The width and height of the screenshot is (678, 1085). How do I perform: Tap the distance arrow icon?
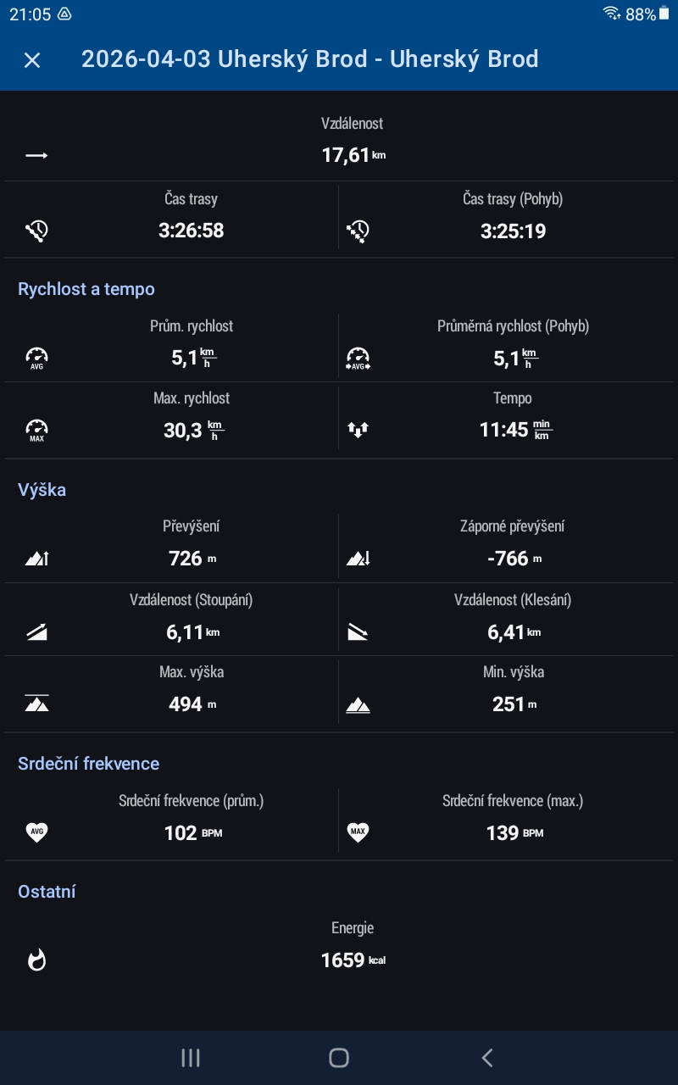(36, 155)
